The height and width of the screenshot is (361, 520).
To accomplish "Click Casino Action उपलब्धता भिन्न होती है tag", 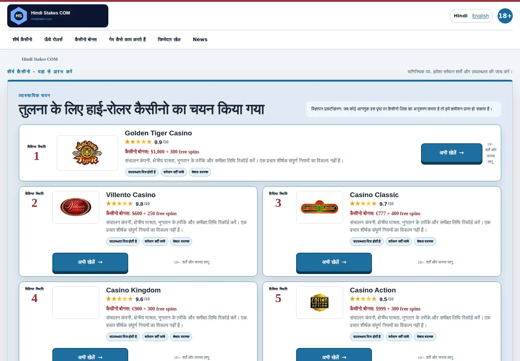I will [x=367, y=337].
